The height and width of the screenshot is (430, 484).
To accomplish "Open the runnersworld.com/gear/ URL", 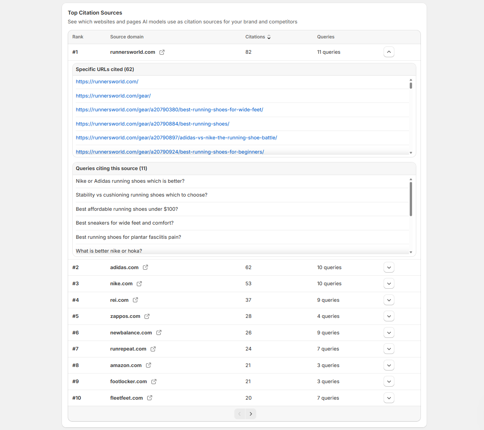I will 113,96.
